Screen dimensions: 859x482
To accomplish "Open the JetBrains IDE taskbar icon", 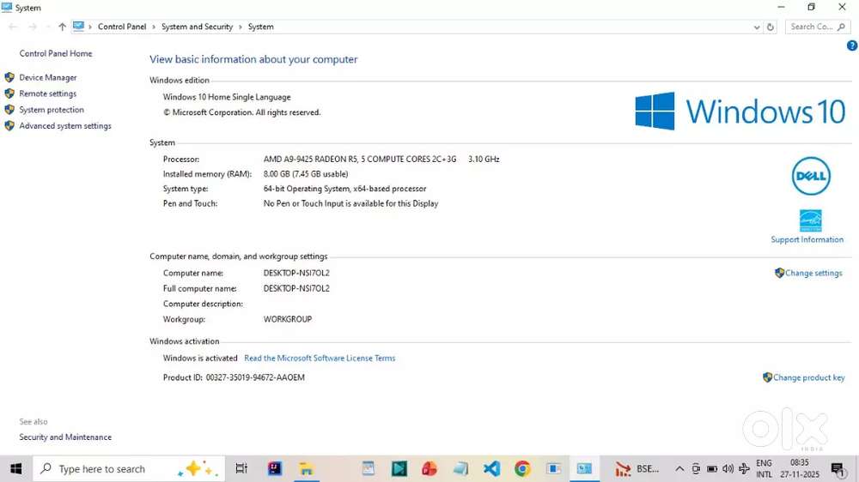I will pyautogui.click(x=275, y=468).
